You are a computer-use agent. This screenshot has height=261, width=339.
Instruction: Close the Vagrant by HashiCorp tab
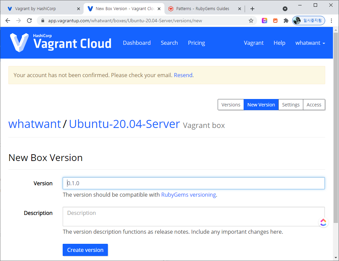pos(79,9)
